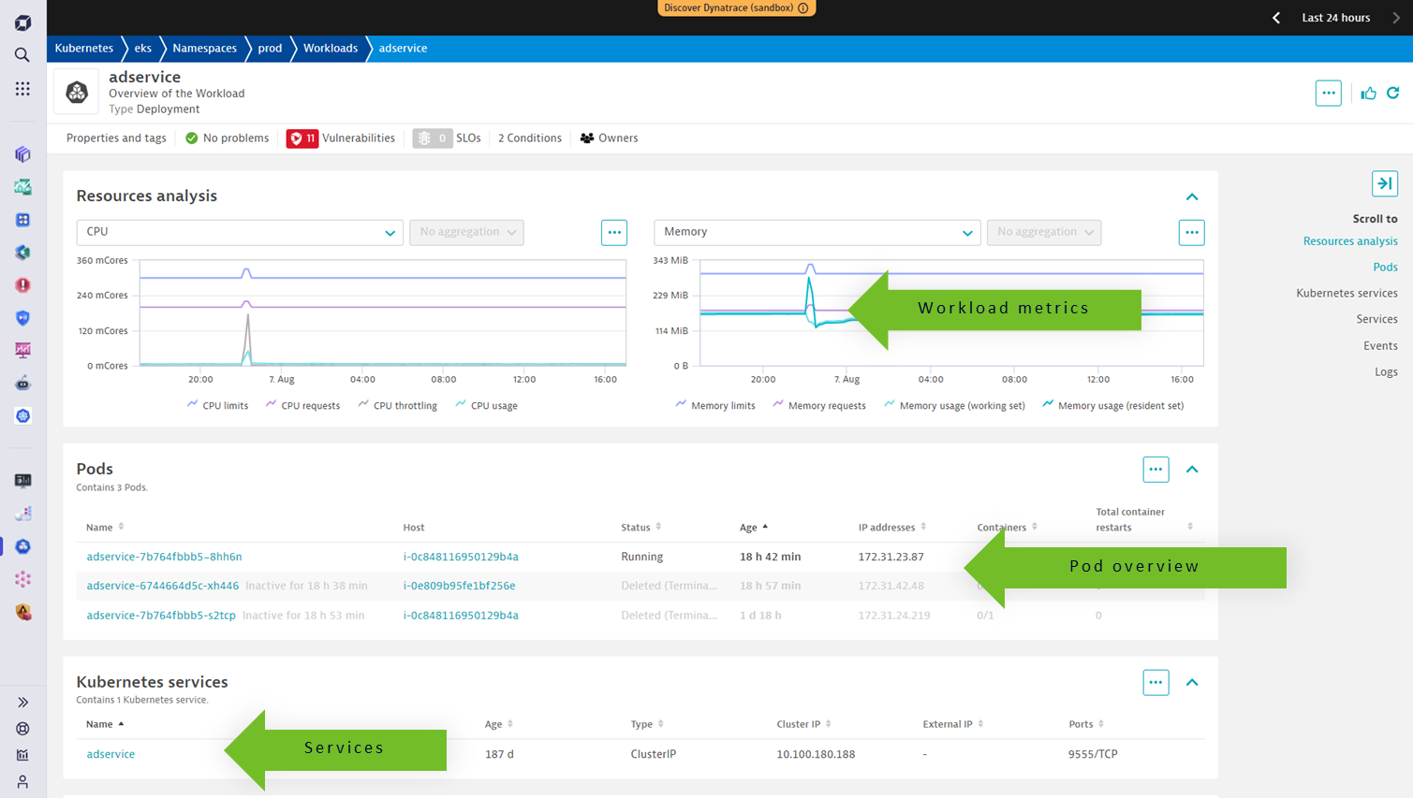Image resolution: width=1413 pixels, height=798 pixels.
Task: Toggle Memory limits legend series
Action: pyautogui.click(x=715, y=406)
